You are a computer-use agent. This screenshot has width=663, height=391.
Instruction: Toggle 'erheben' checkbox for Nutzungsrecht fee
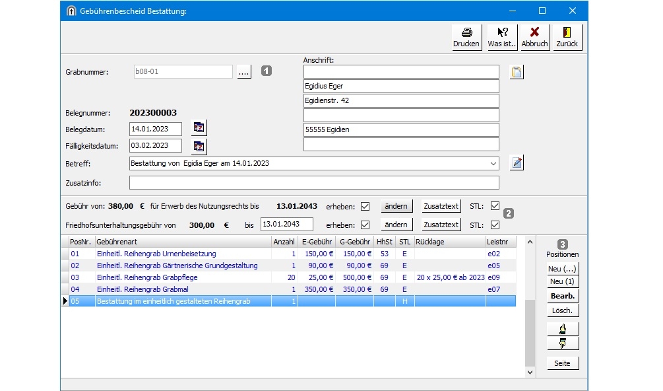[x=365, y=206]
